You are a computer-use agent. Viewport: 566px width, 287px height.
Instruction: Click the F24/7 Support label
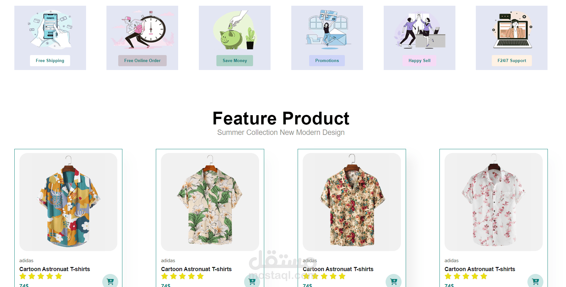(512, 60)
